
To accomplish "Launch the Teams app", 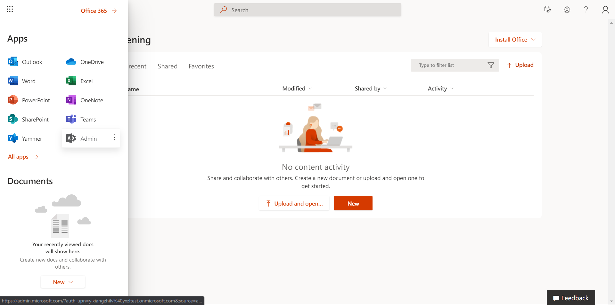I will pos(81,119).
